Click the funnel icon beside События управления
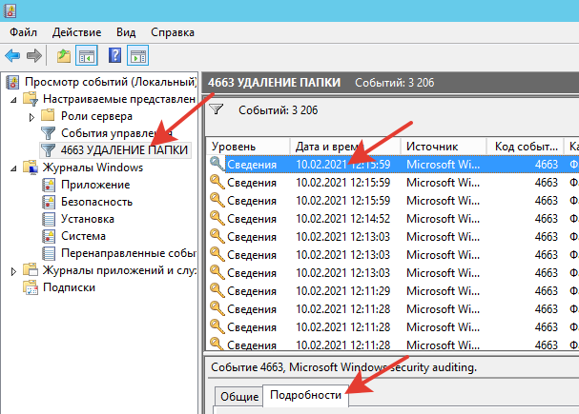This screenshot has width=579, height=414. tap(48, 133)
